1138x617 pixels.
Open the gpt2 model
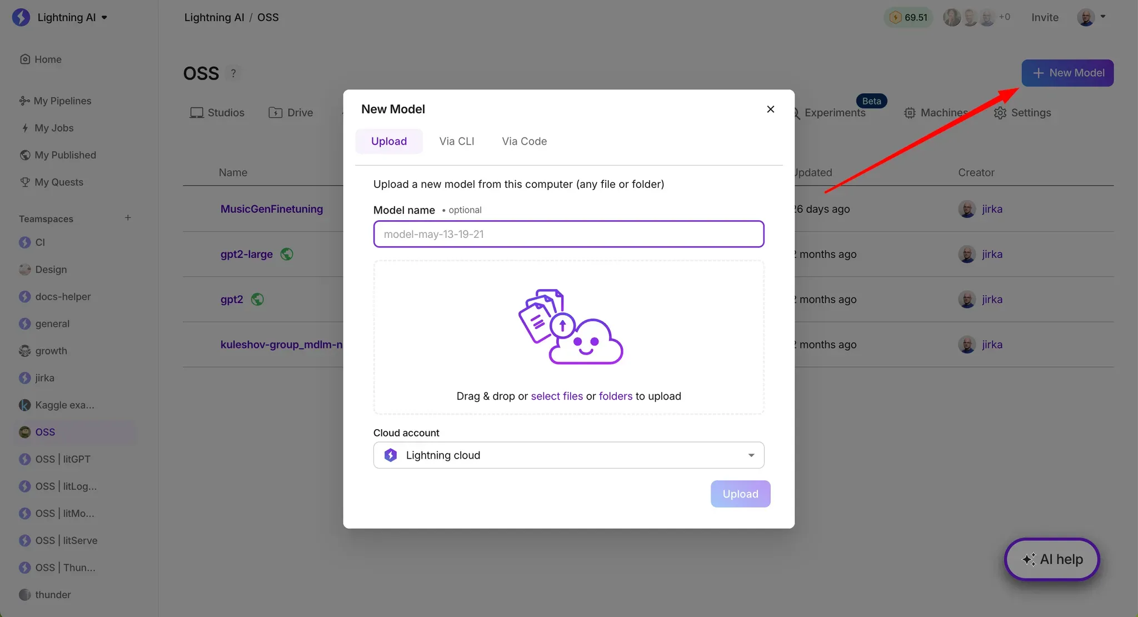[x=232, y=299]
